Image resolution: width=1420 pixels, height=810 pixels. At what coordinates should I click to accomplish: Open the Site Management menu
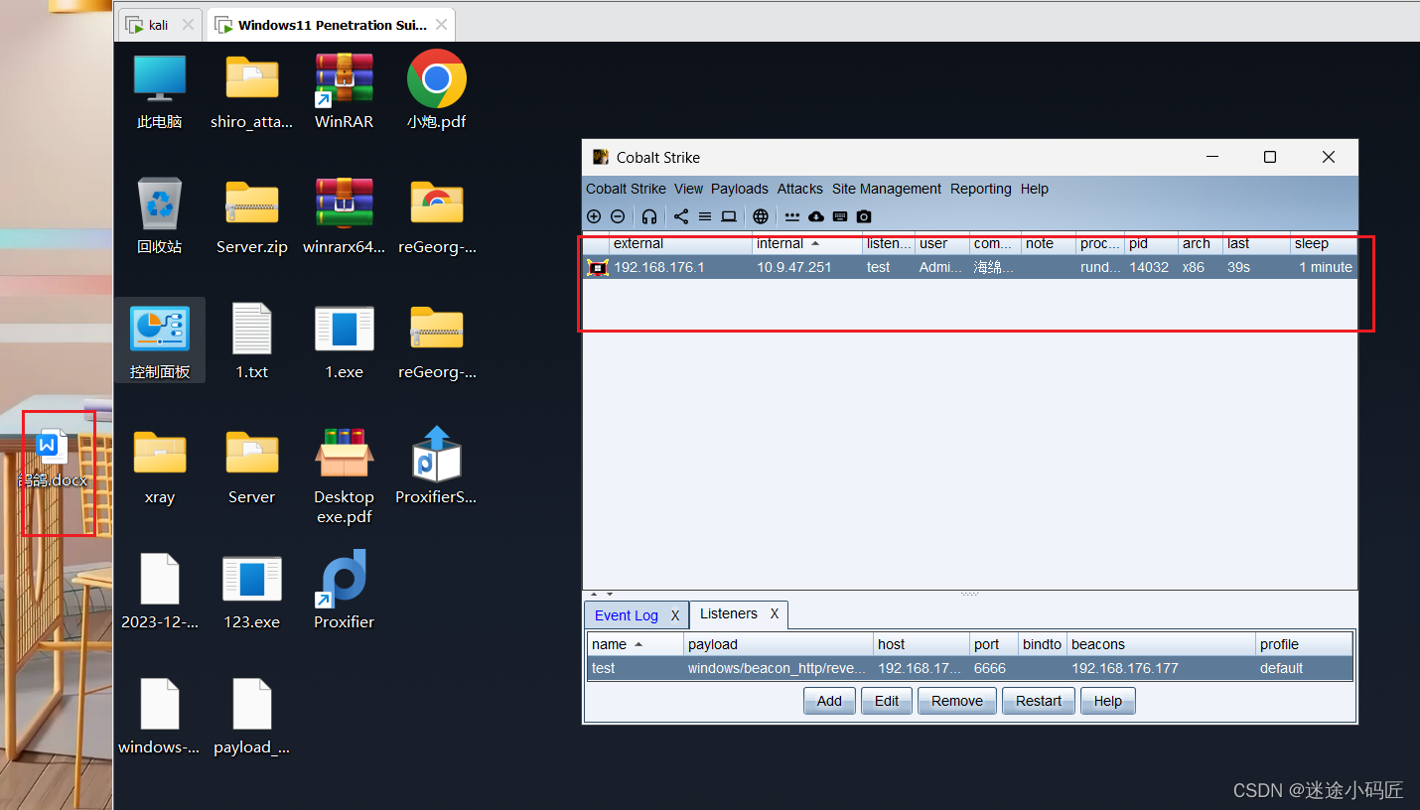point(887,189)
